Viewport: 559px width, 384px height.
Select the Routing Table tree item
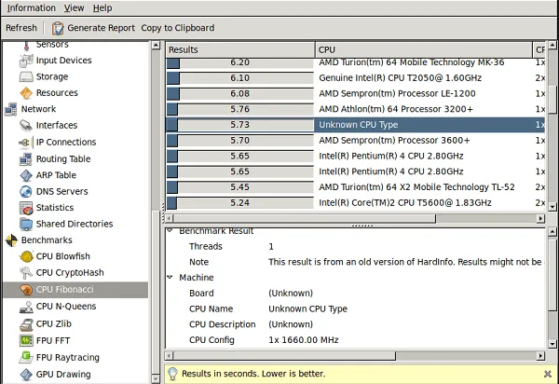click(63, 159)
